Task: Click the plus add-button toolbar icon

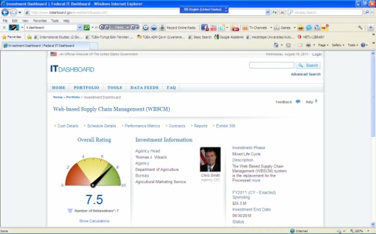Action: [x=370, y=27]
